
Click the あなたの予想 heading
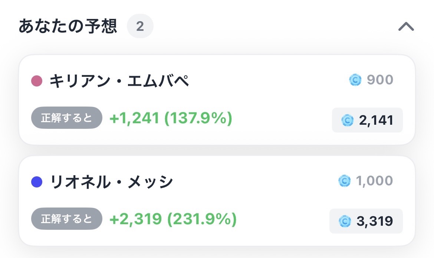click(x=68, y=26)
